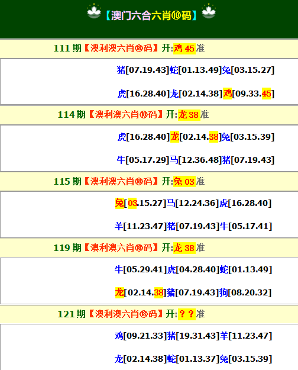Click the left lotus flower icon
Image resolution: width=298 pixels, height=370 pixels.
click(x=94, y=11)
